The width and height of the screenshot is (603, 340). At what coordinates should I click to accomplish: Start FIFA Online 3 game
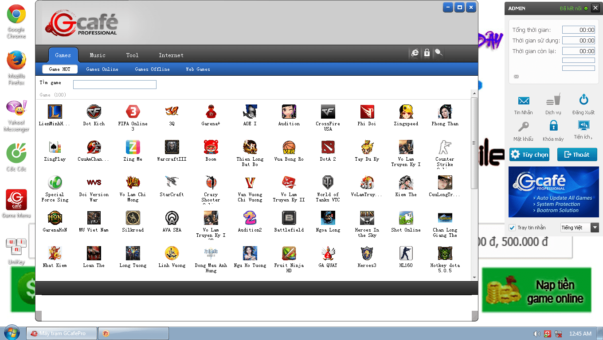133,112
